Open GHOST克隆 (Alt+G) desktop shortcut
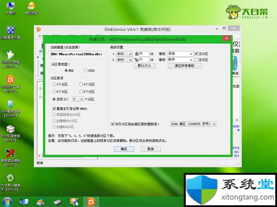 pyautogui.click(x=11, y=59)
